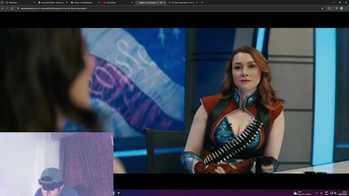Open the volume speaker tray icon
The width and height of the screenshot is (349, 196).
[335, 193]
